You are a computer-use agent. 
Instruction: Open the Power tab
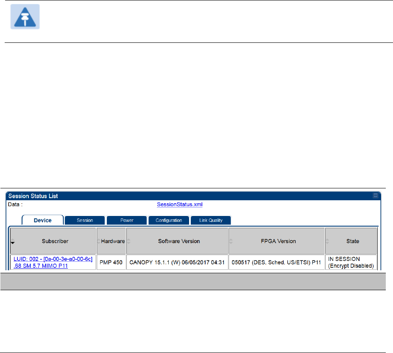pos(127,220)
